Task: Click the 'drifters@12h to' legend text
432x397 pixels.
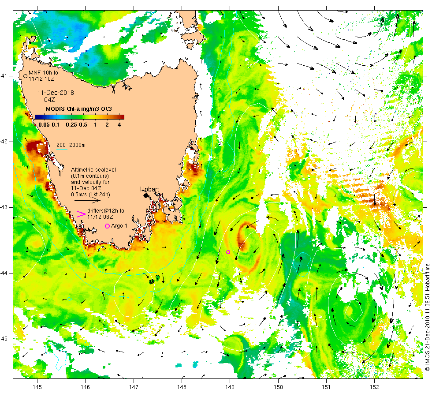Action: click(106, 211)
